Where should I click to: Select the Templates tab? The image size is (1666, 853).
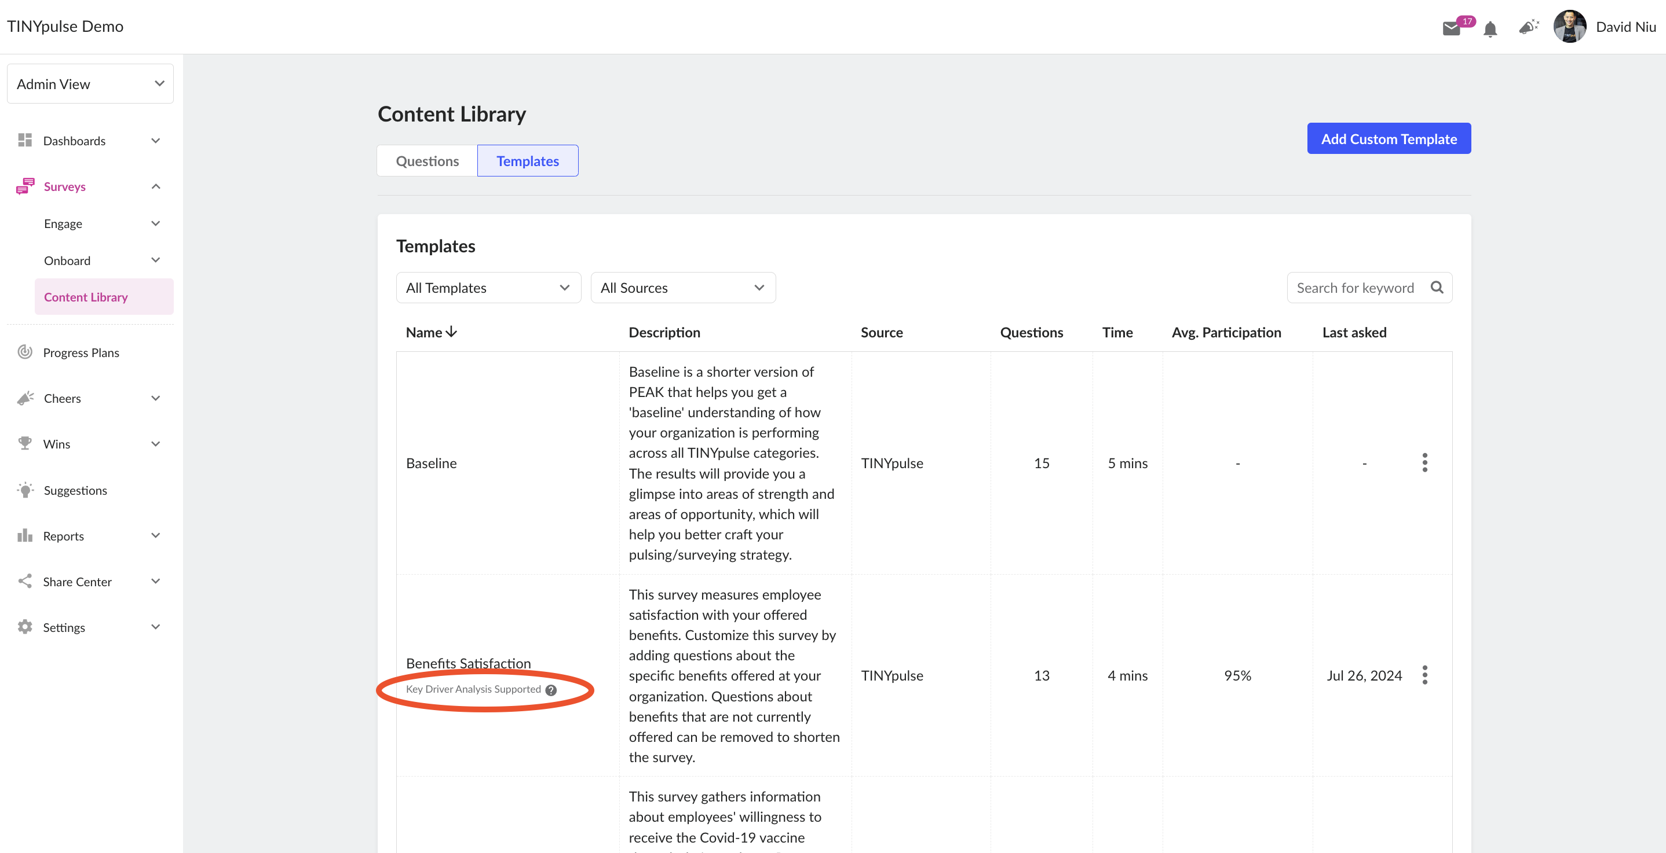point(528,161)
